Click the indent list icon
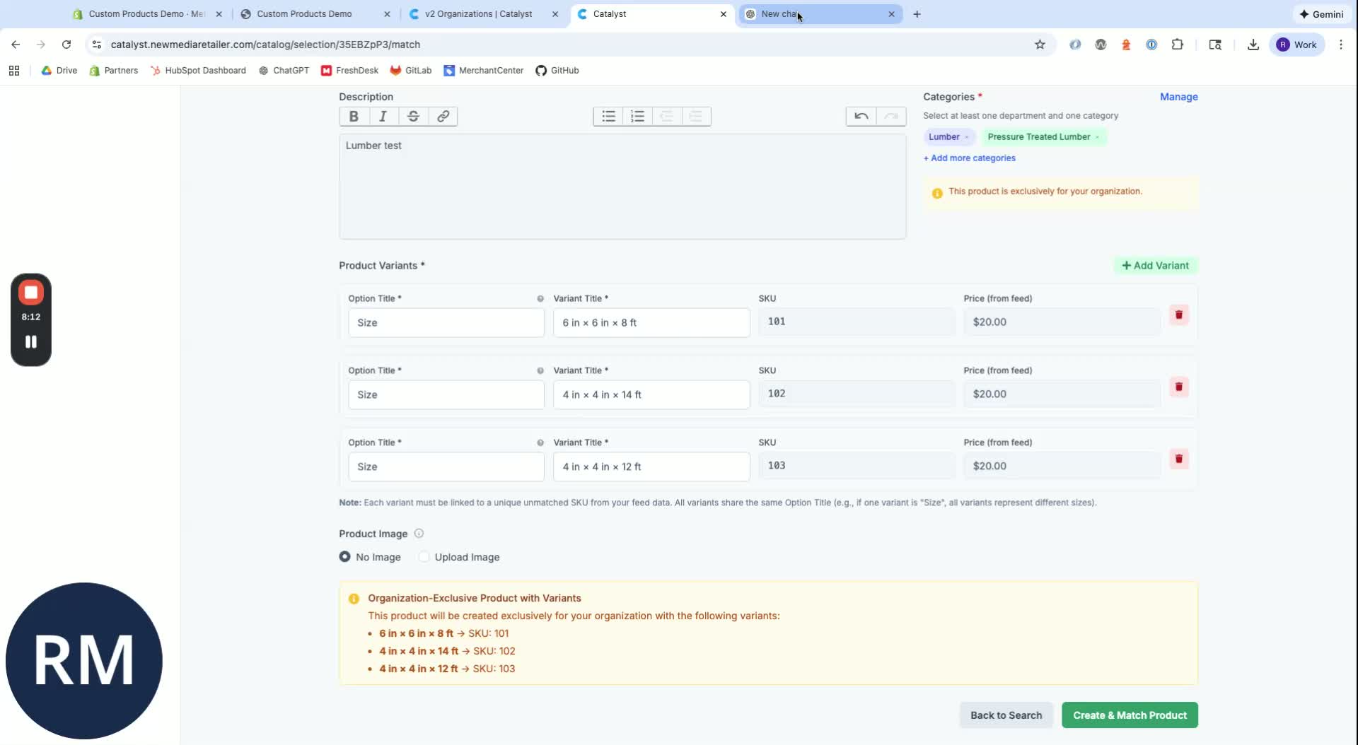The image size is (1358, 745). [x=696, y=117]
